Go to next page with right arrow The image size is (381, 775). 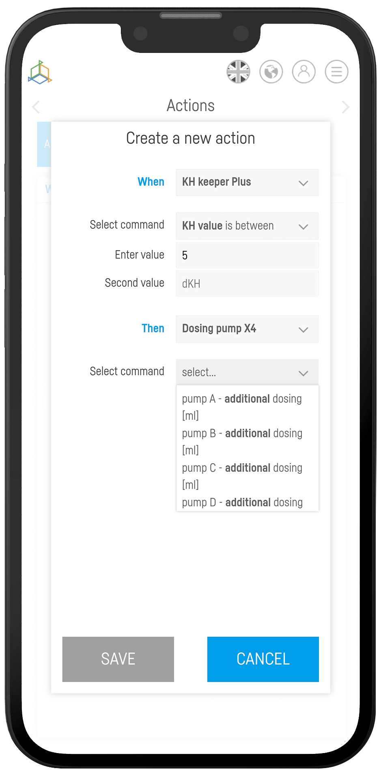tap(345, 107)
